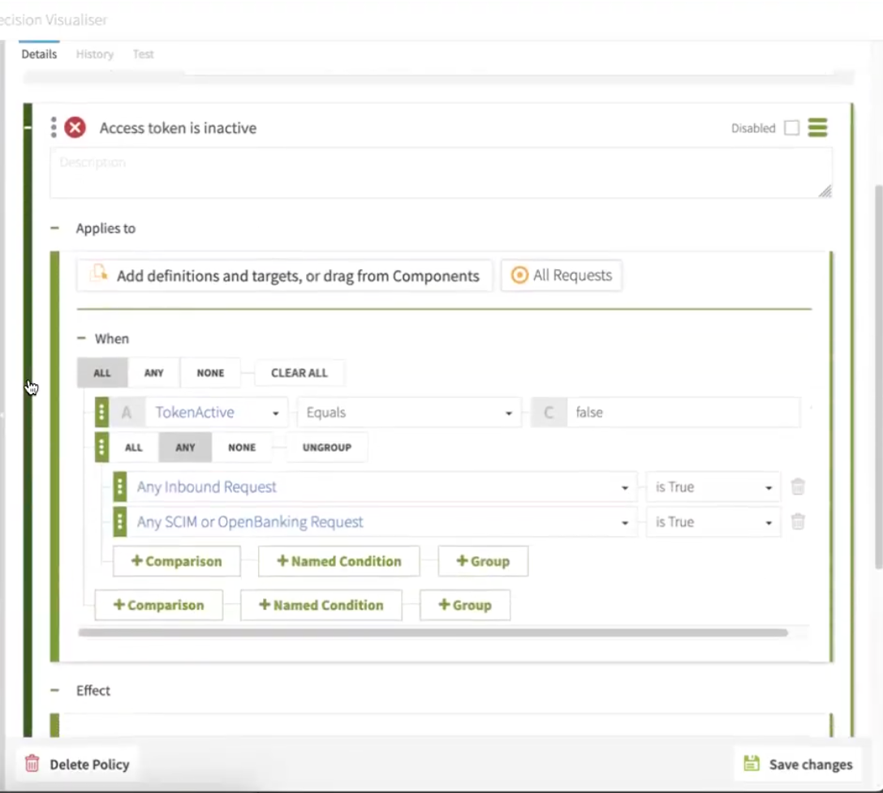Click the Delete Policy button
Image resolution: width=883 pixels, height=793 pixels.
click(x=77, y=764)
